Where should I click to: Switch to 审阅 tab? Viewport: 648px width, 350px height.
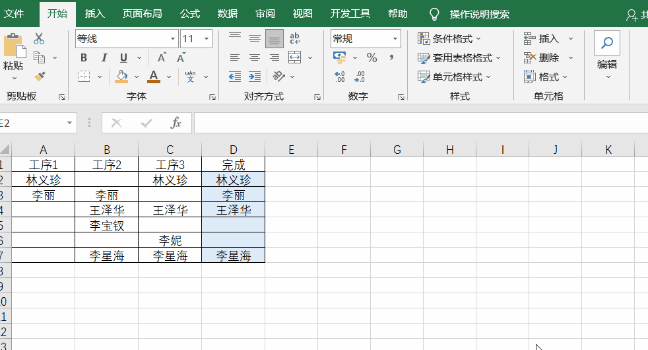click(x=265, y=14)
